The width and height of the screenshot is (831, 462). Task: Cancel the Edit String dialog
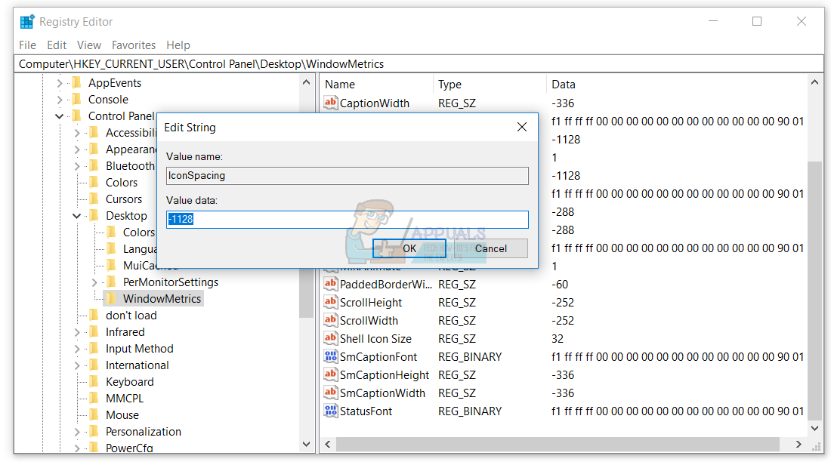[x=490, y=248]
